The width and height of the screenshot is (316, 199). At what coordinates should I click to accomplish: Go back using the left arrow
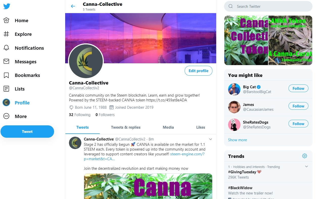(73, 6)
